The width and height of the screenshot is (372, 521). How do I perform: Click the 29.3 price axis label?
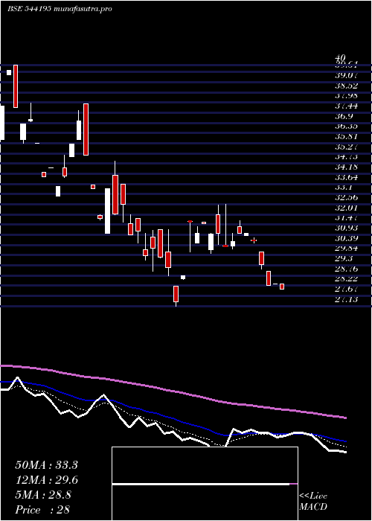click(344, 259)
